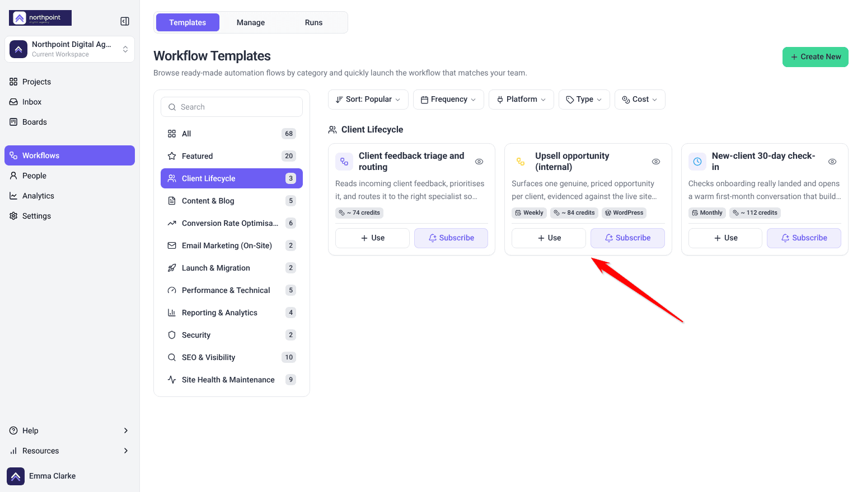Image resolution: width=862 pixels, height=492 pixels.
Task: Open Sort: Popular dropdown
Action: (368, 100)
